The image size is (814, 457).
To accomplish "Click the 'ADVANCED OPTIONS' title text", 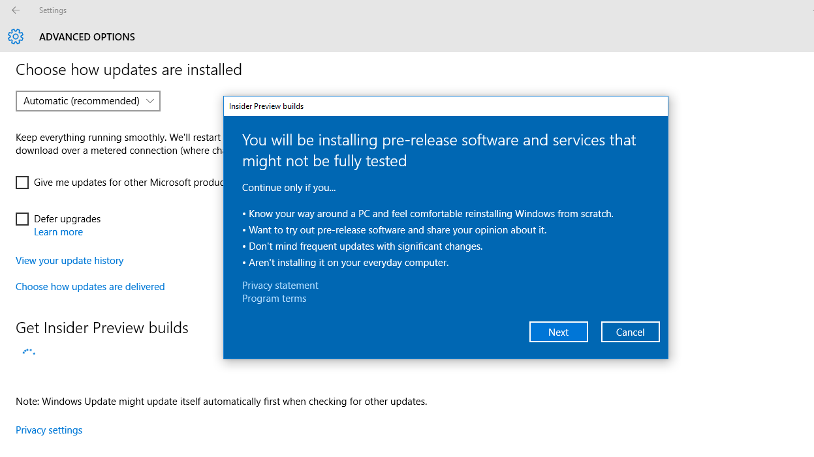I will (x=87, y=37).
